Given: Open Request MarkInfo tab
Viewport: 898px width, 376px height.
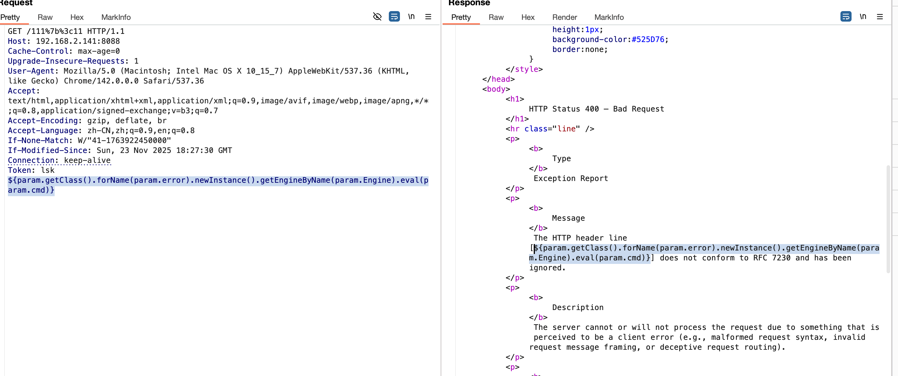Looking at the screenshot, I should 116,17.
